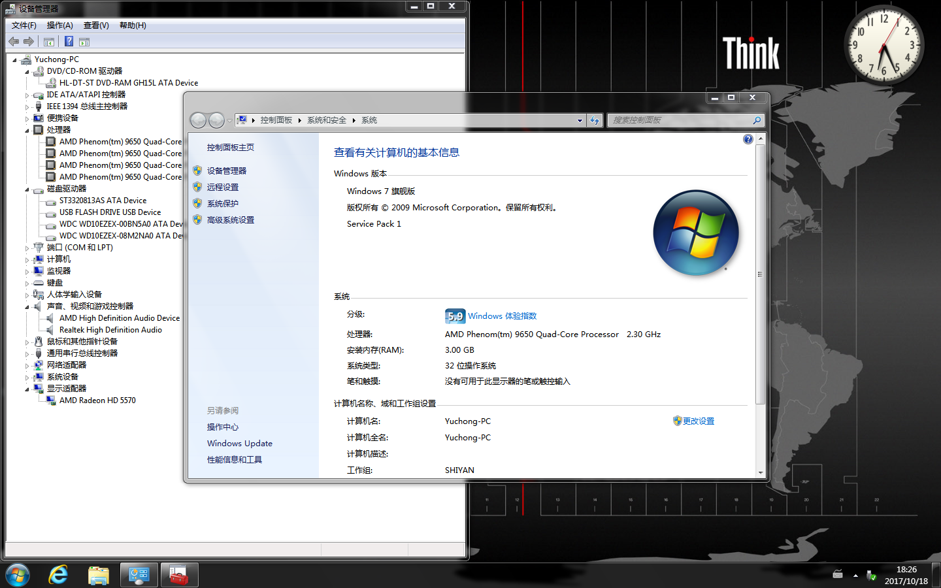
Task: Collapse the 处理器 node
Action: [x=27, y=130]
